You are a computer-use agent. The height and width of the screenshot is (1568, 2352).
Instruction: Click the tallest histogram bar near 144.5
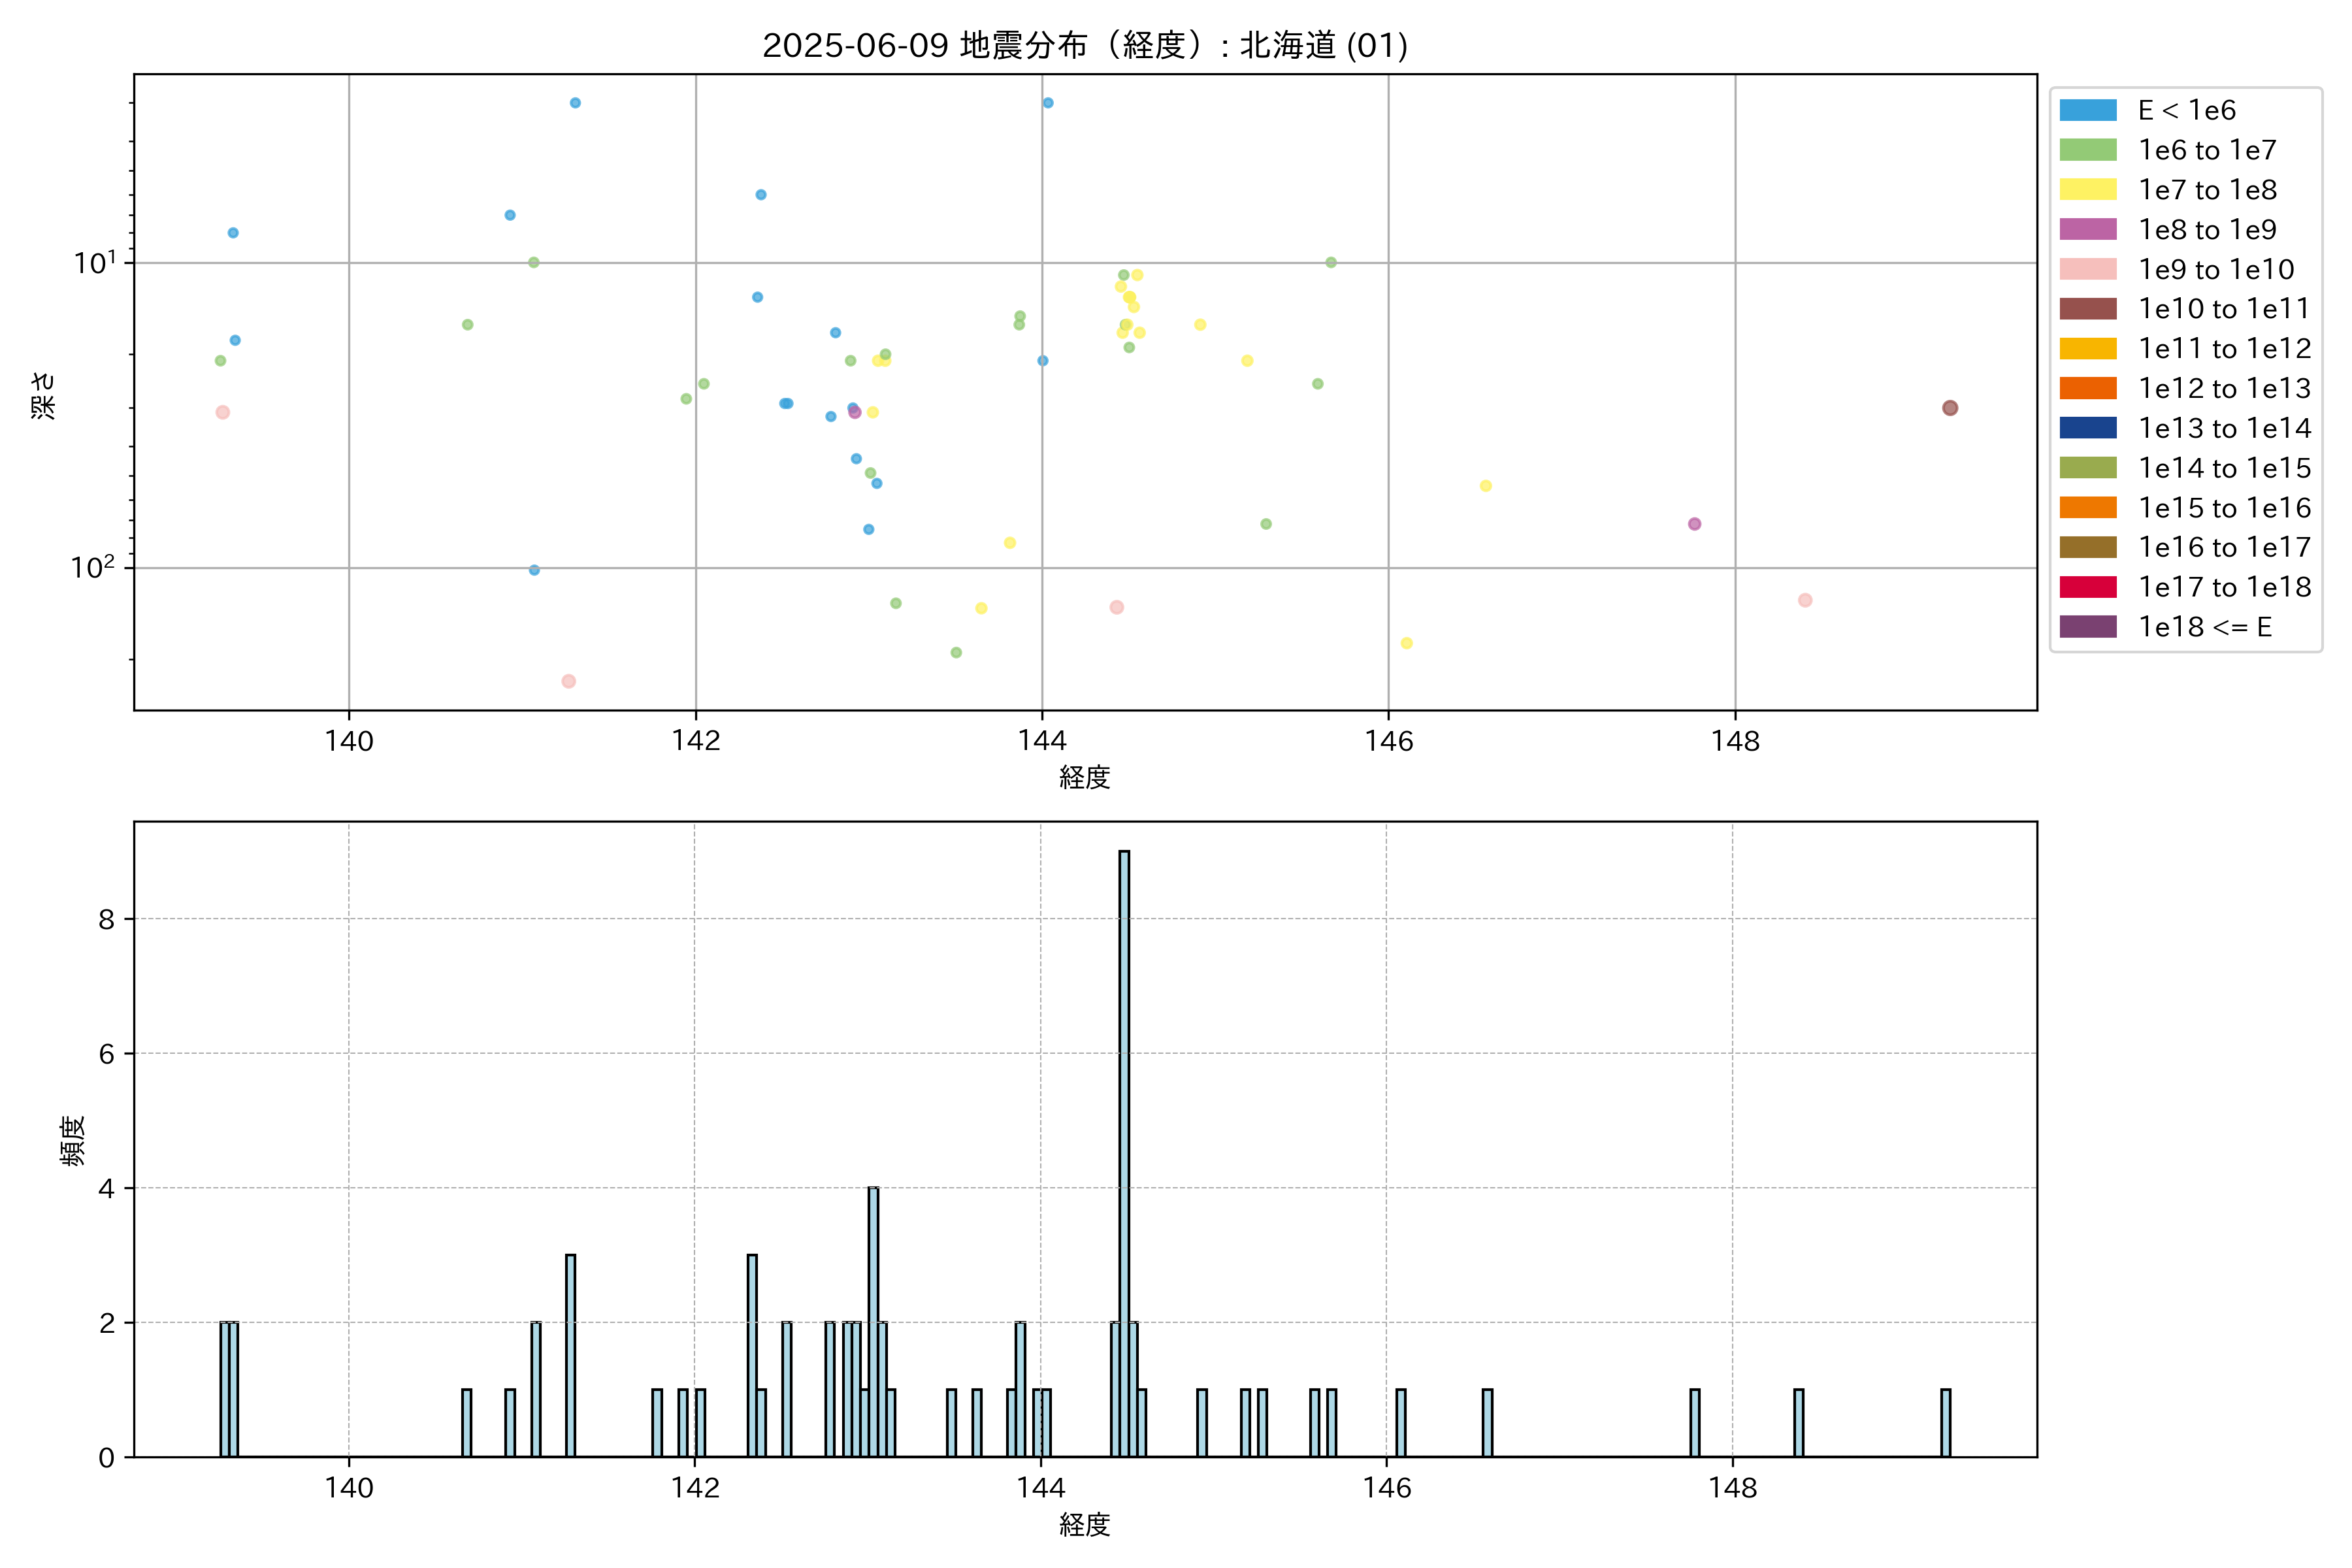pos(1124,1150)
